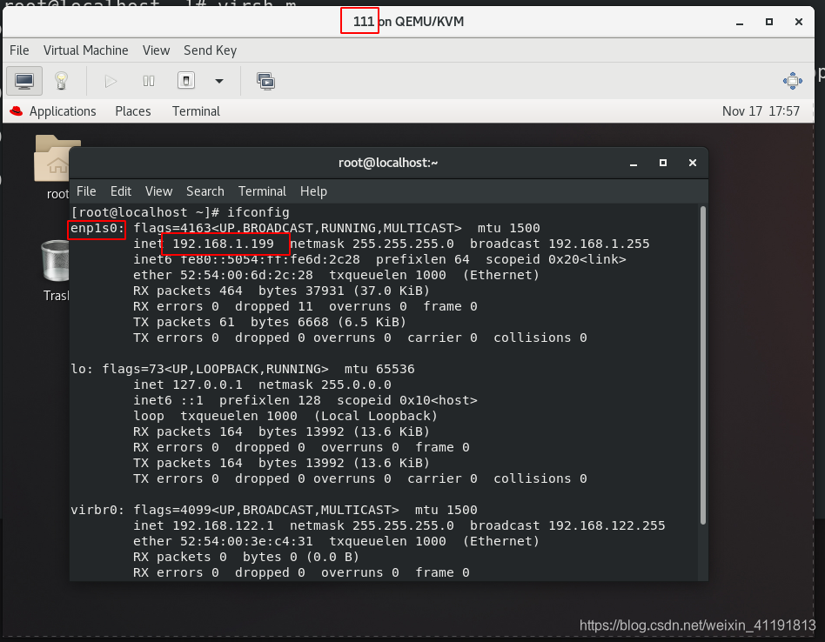This screenshot has height=642, width=825.
Task: Toggle fullscreen console icon
Action: [x=793, y=81]
